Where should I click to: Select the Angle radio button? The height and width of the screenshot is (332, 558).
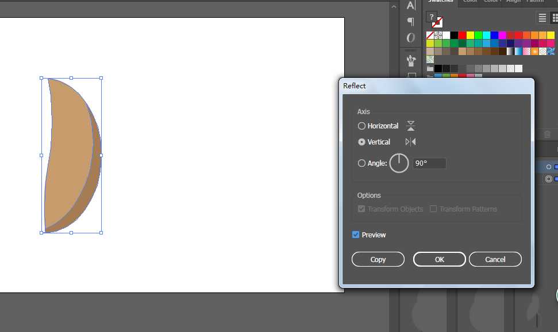click(361, 163)
